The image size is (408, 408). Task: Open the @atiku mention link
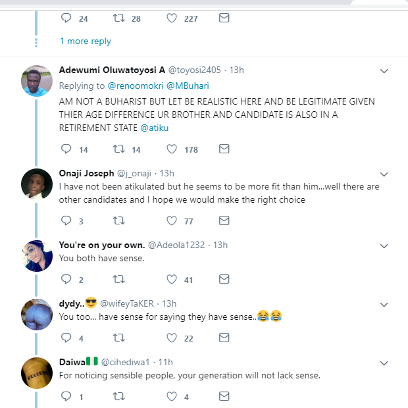pyautogui.click(x=154, y=128)
